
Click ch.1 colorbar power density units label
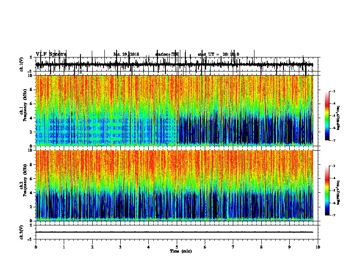click(x=339, y=118)
